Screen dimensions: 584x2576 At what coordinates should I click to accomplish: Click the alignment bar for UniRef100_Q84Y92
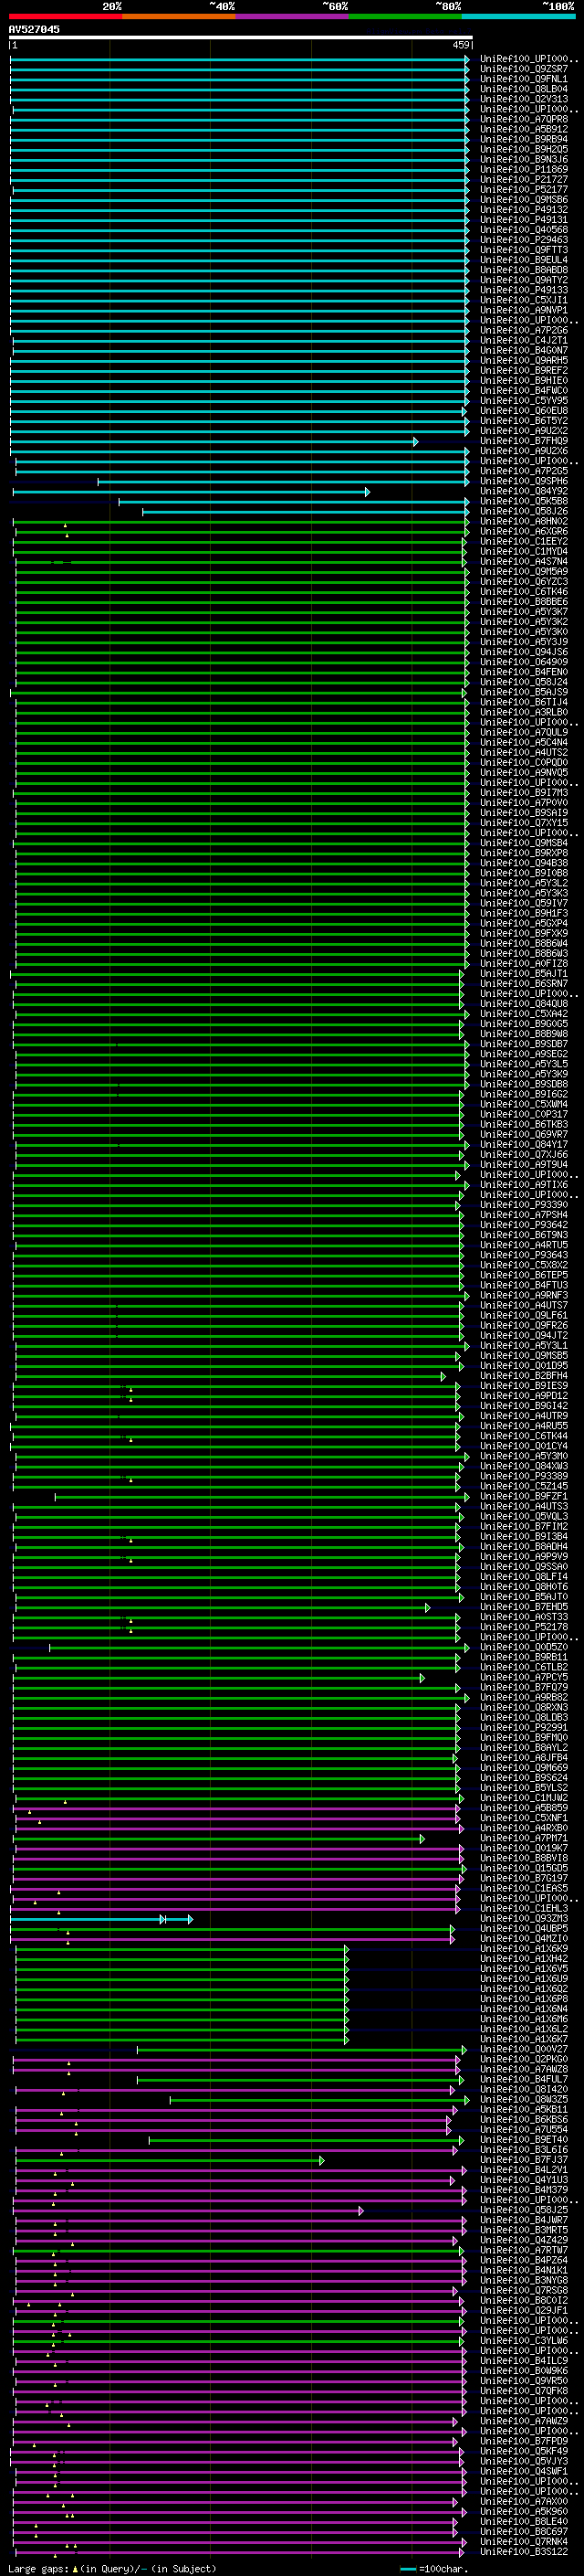191,492
